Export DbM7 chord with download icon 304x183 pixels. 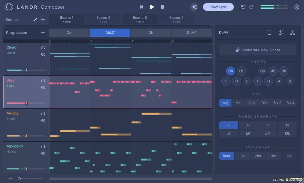[x=292, y=32]
